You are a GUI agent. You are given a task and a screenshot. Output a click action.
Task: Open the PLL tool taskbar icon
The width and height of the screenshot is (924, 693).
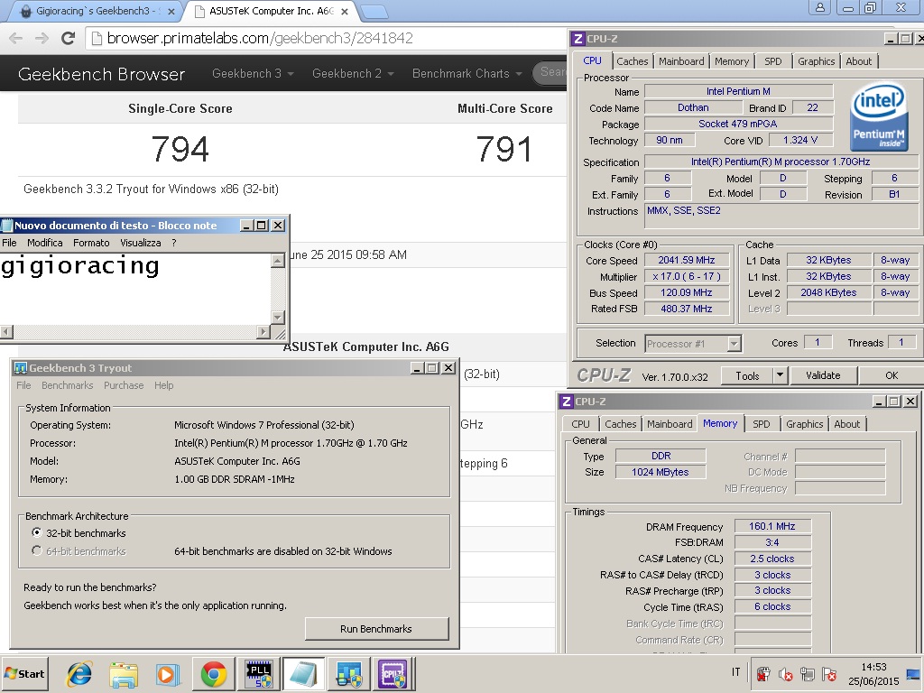point(259,674)
